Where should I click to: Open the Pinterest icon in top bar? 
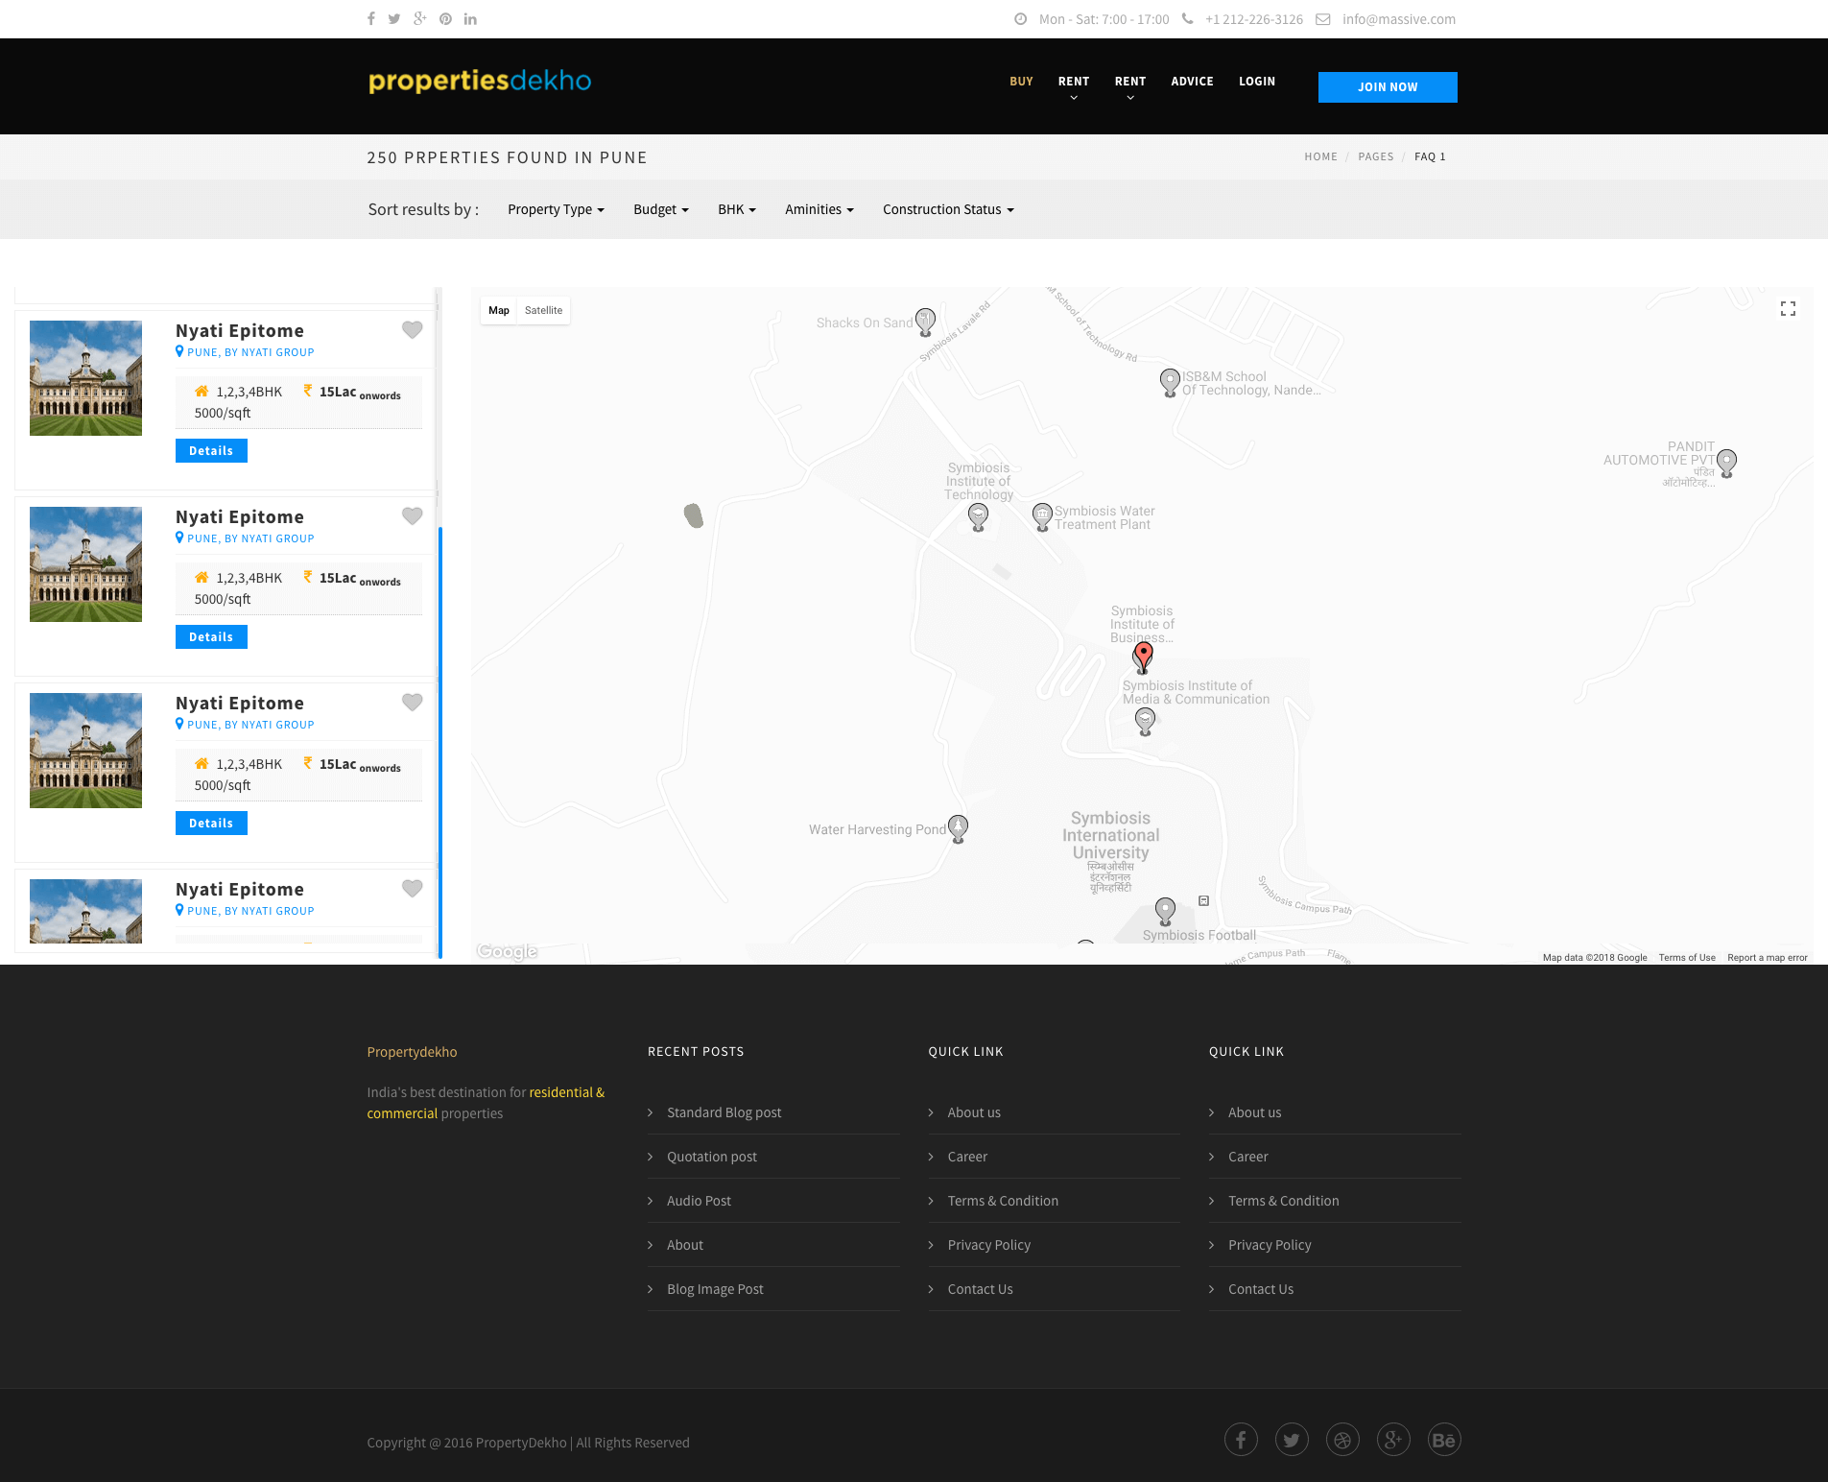point(445,19)
